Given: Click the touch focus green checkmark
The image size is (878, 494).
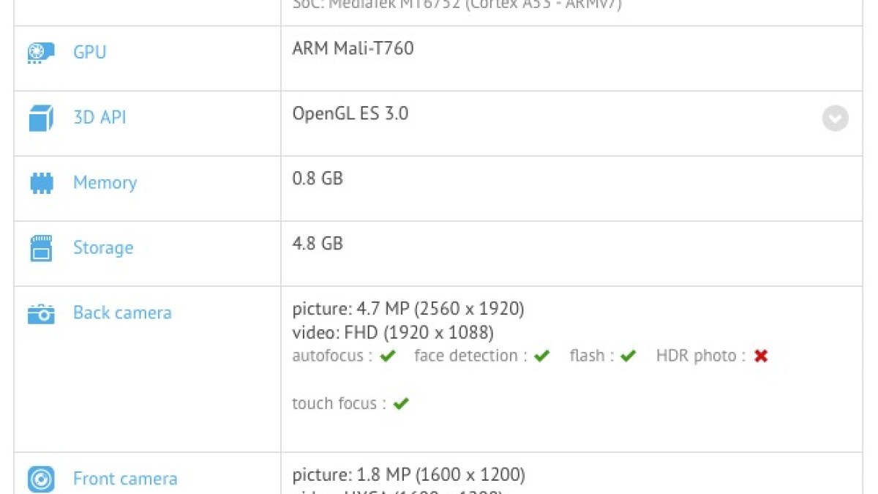Looking at the screenshot, I should click(x=400, y=403).
